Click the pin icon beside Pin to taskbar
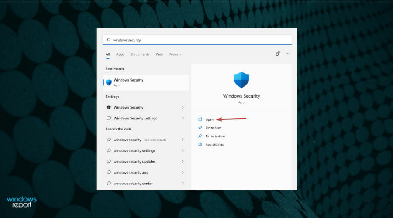This screenshot has width=393, height=218. coord(200,136)
